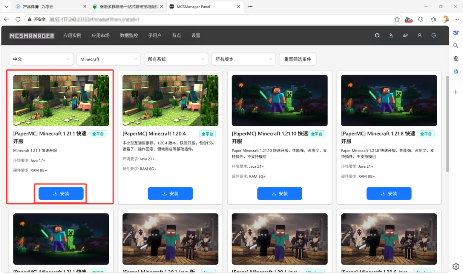The width and height of the screenshot is (463, 274).
Task: Click 'Java 17+' requirement on 1.21.1 card
Action: tap(38, 161)
